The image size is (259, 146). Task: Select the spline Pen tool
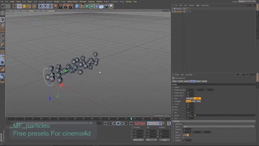pyautogui.click(x=82, y=6)
